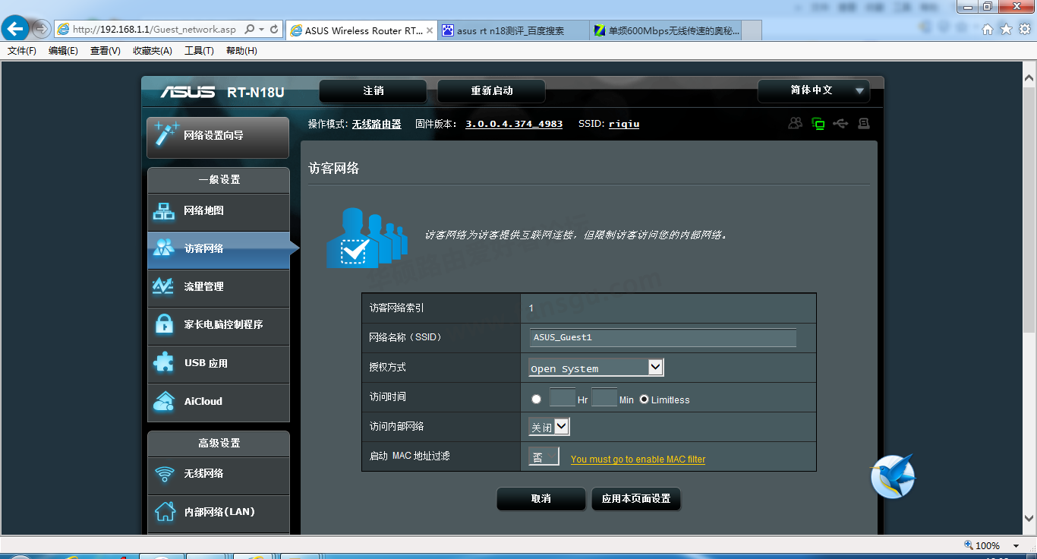The image size is (1037, 559).
Task: Switch to the asus rt n18测评 tab
Action: coord(513,30)
